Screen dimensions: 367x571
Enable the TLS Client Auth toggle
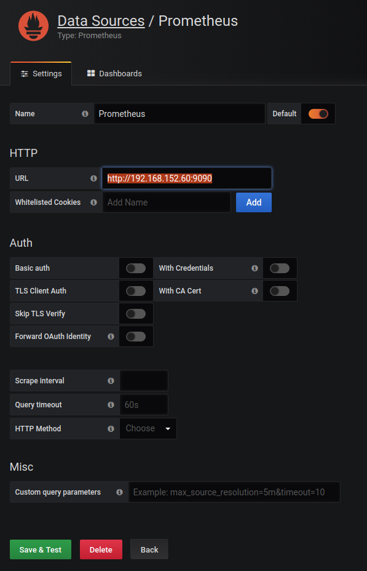tap(136, 290)
